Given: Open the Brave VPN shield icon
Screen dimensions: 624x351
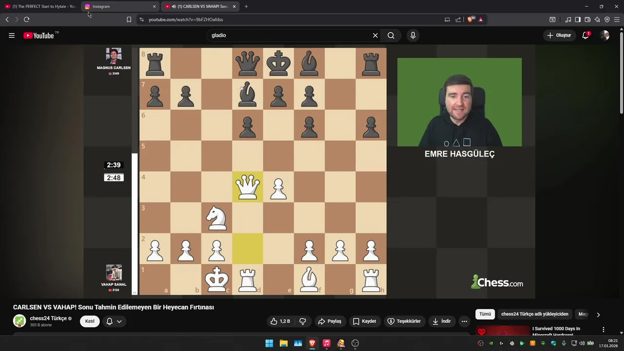Looking at the screenshot, I should 607,19.
